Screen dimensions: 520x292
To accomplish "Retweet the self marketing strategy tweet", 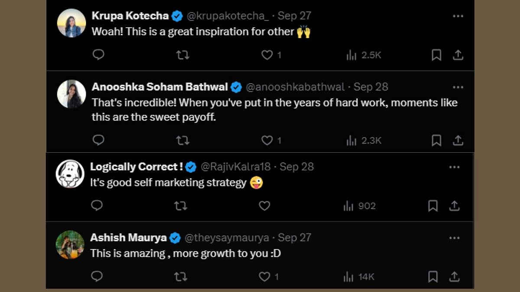I will click(x=180, y=206).
